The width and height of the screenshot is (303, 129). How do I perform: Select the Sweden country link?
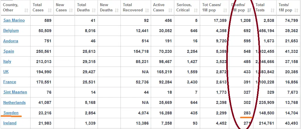tap(11, 113)
